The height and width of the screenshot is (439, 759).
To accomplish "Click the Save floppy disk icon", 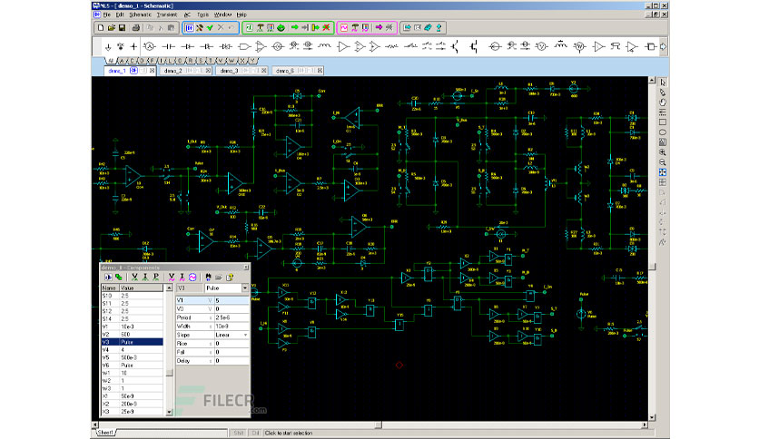I will (x=122, y=28).
